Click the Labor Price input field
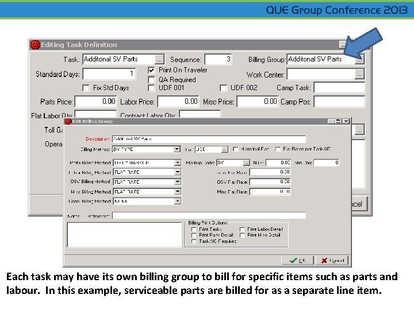The height and width of the screenshot is (310, 414). click(178, 102)
